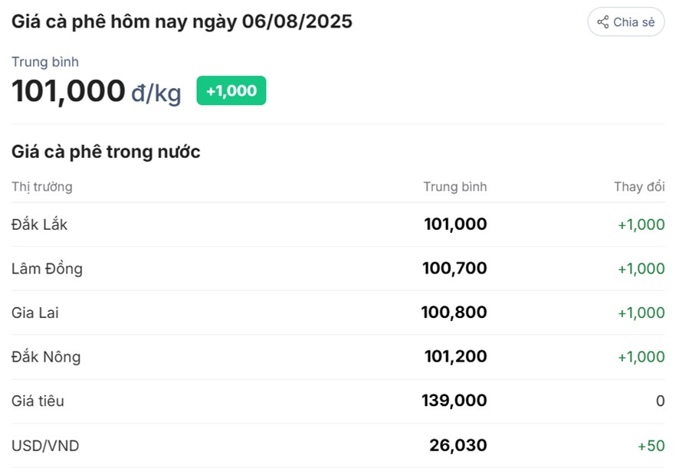Click the large 101,000 đ/kg average price
The width and height of the screenshot is (692, 468).
[97, 91]
